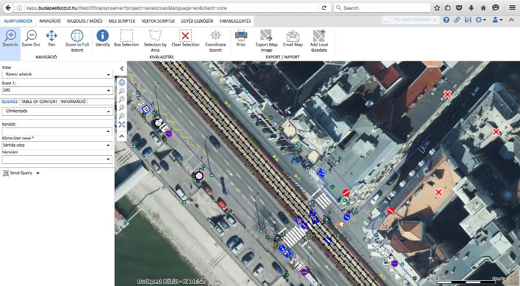
Task: Open the No Layers Available dropdown
Action: click(x=411, y=20)
